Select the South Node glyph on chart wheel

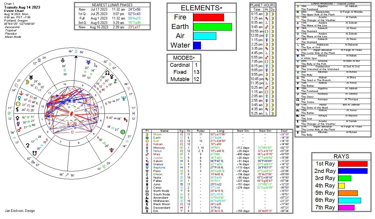point(35,153)
